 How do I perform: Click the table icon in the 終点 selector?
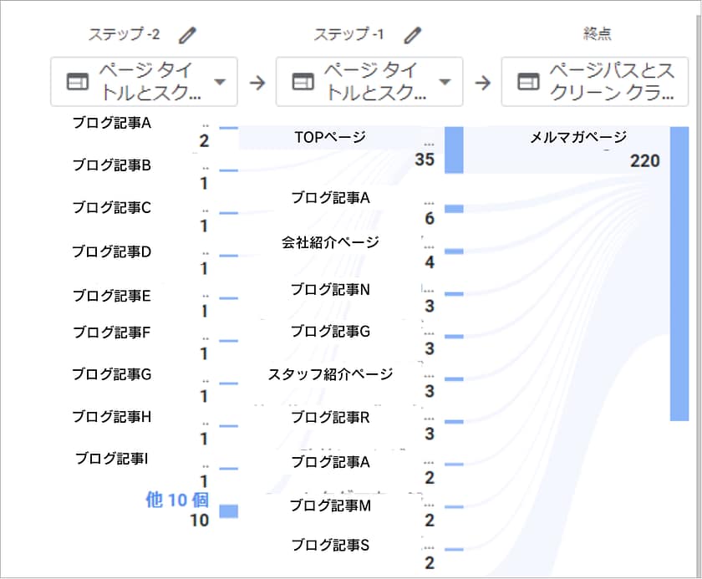pos(527,82)
